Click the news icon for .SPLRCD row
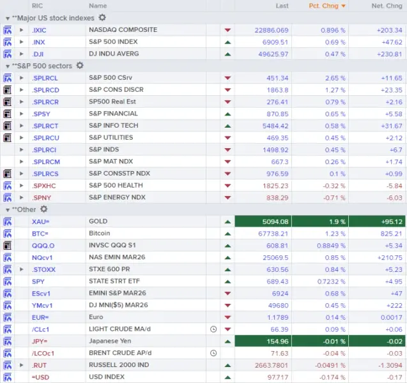 click(x=7, y=90)
